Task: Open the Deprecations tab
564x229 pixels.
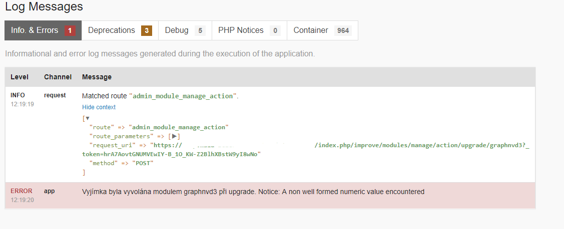Action: tap(111, 30)
